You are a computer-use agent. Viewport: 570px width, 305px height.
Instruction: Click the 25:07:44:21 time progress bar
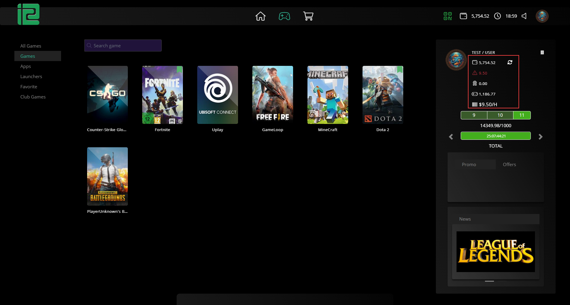click(x=496, y=136)
